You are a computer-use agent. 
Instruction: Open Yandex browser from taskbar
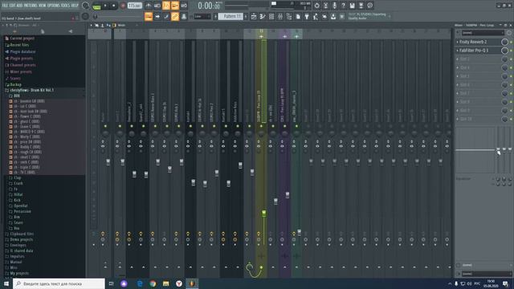pyautogui.click(x=179, y=283)
